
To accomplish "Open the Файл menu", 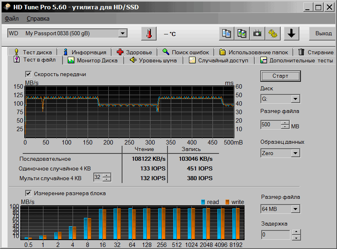I will click(x=12, y=19).
